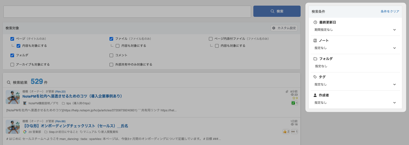The width and height of the screenshot is (409, 145).
Task: Enable アーカイブも対象にする checkbox
Action: (x=12, y=65)
